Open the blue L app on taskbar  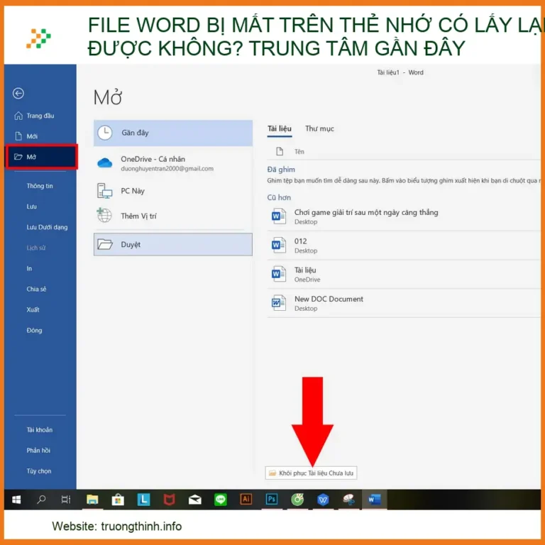click(143, 500)
